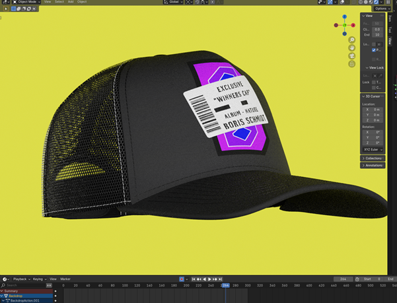Click the auto-keying record button
The image size is (397, 303).
[x=182, y=279]
